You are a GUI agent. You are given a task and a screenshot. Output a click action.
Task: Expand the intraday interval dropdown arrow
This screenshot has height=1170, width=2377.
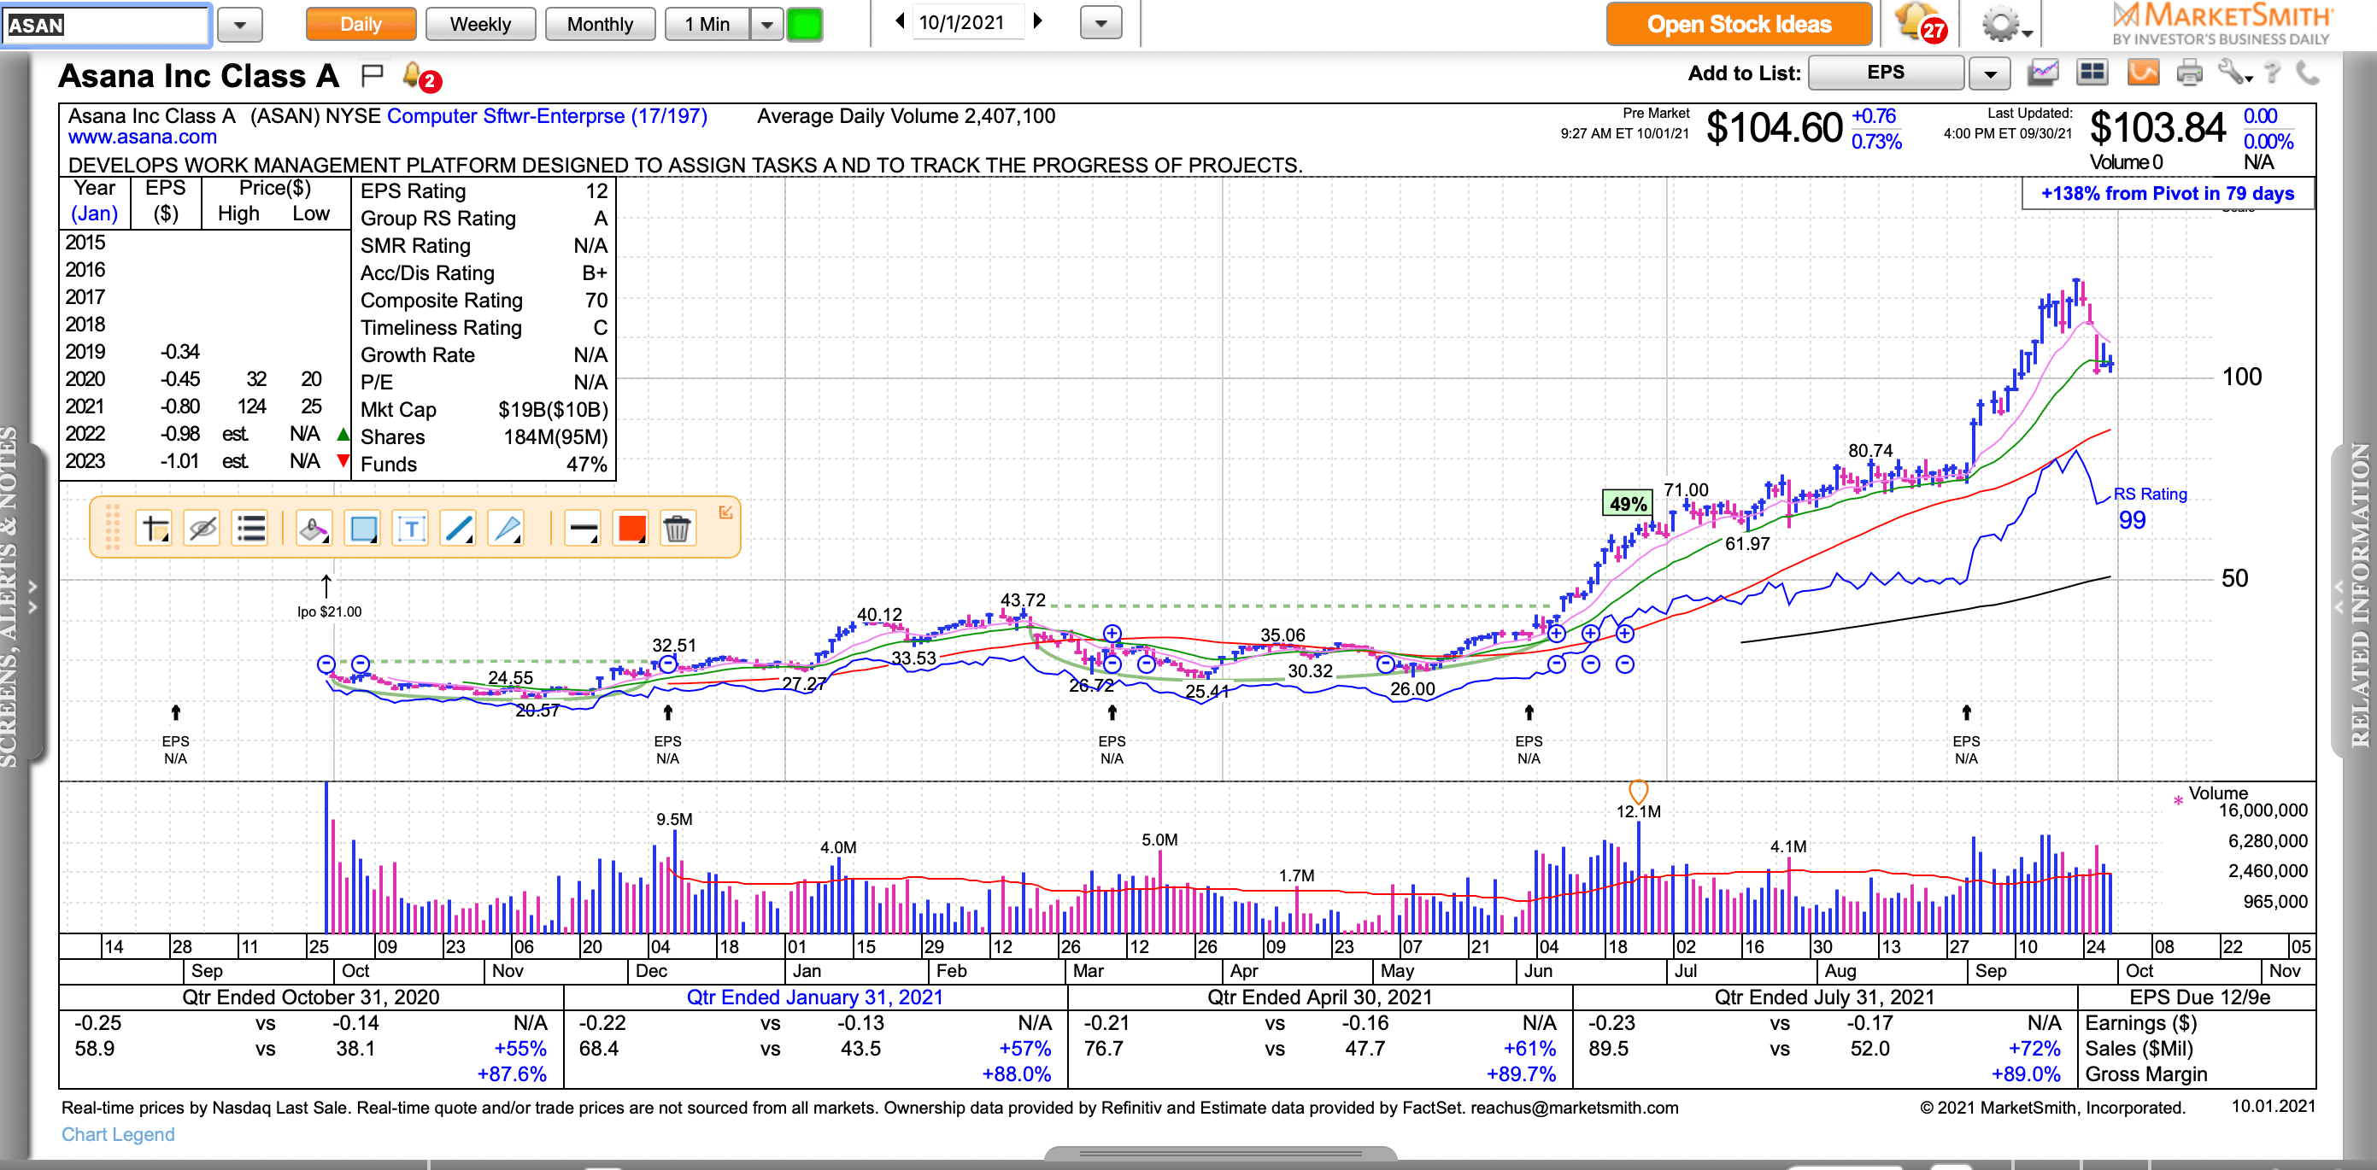766,24
